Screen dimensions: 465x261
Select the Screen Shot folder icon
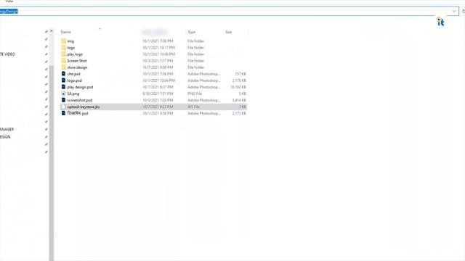(63, 61)
